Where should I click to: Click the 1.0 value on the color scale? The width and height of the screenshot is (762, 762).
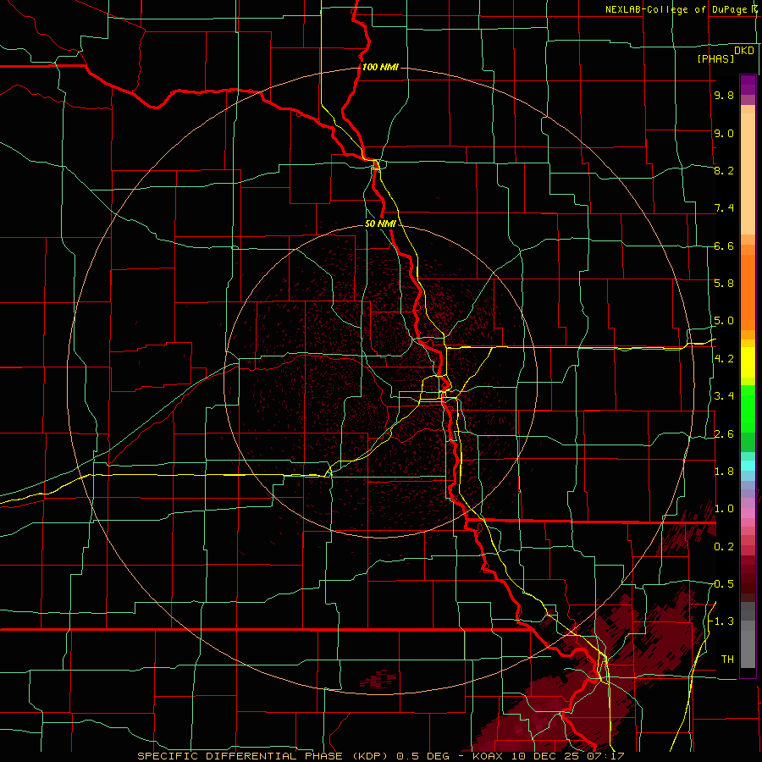(x=724, y=509)
